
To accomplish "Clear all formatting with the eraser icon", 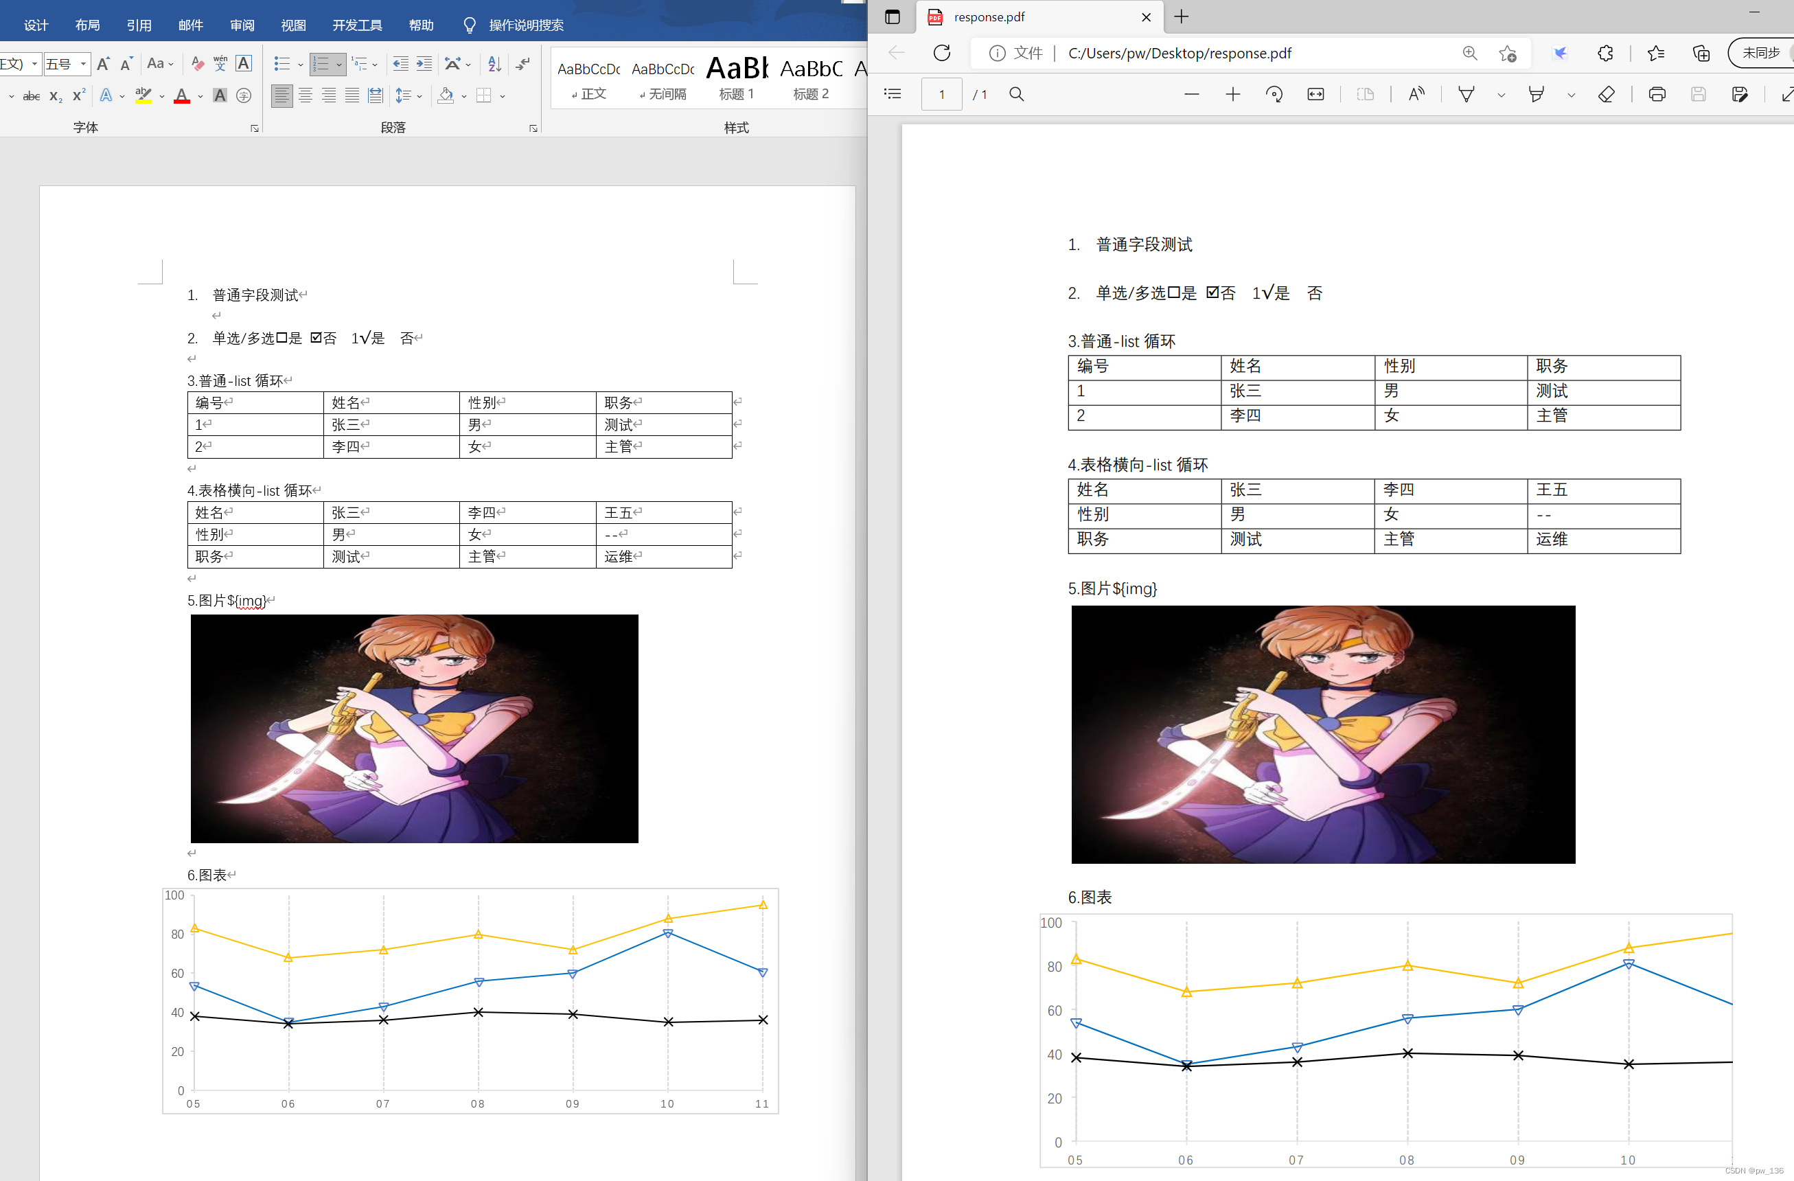I will click(1607, 93).
